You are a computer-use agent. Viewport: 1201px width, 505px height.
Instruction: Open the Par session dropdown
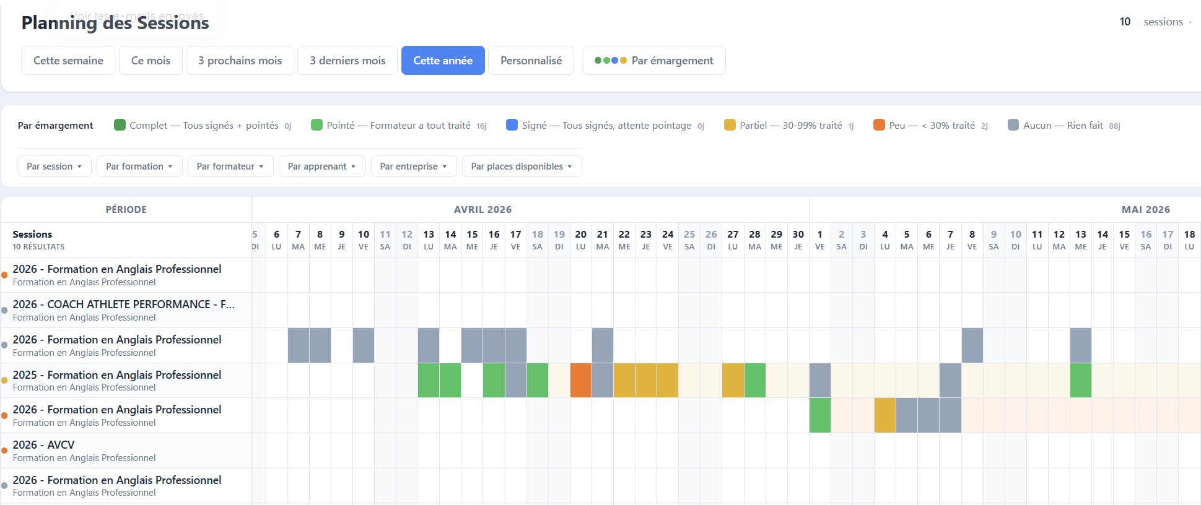pos(55,166)
